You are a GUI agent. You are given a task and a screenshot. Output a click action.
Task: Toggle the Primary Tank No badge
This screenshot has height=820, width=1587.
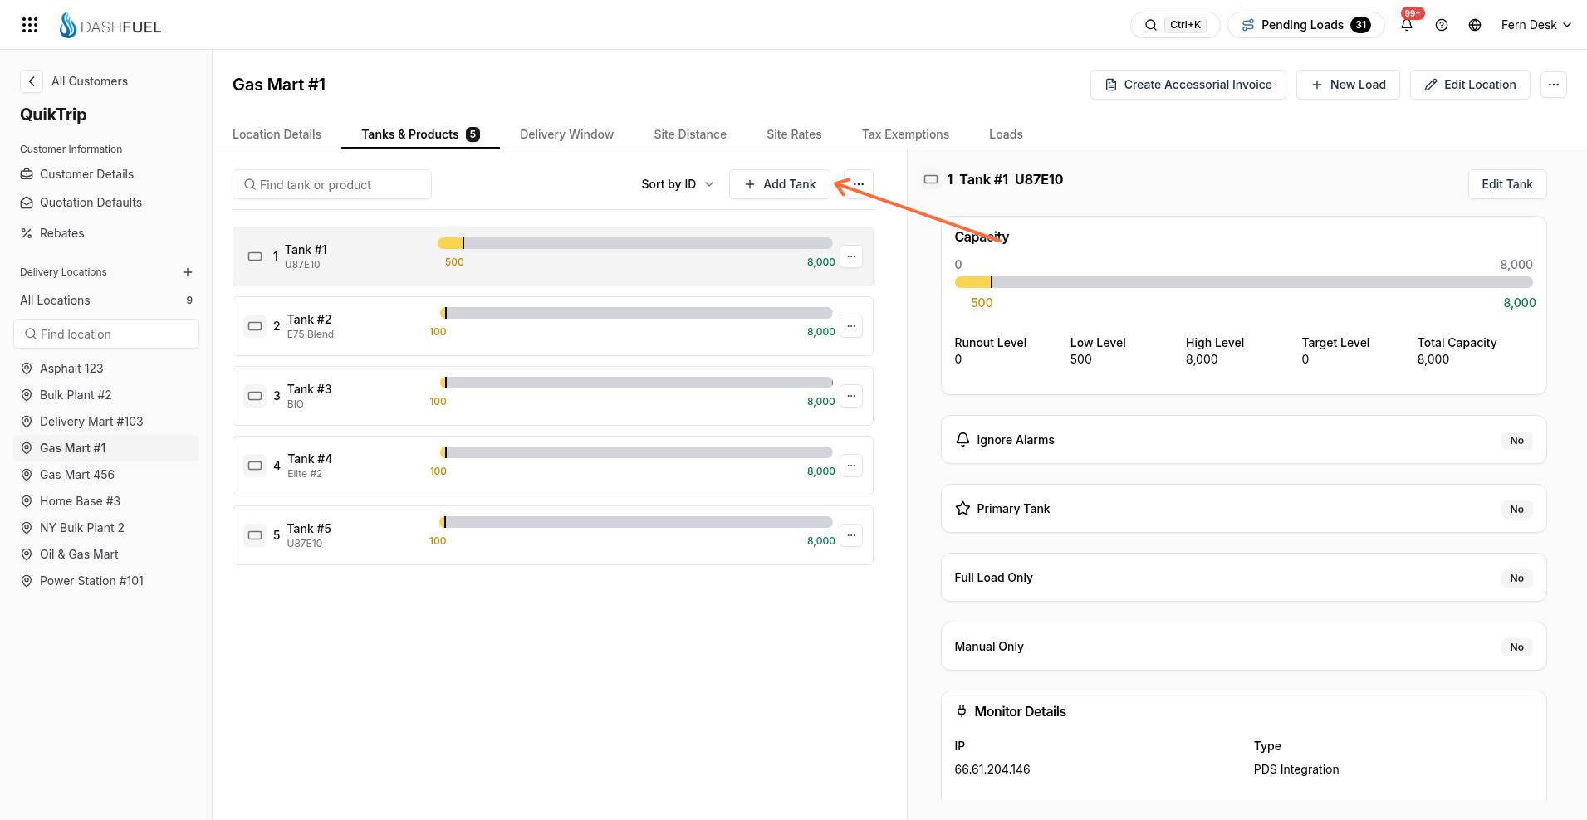[1516, 509]
